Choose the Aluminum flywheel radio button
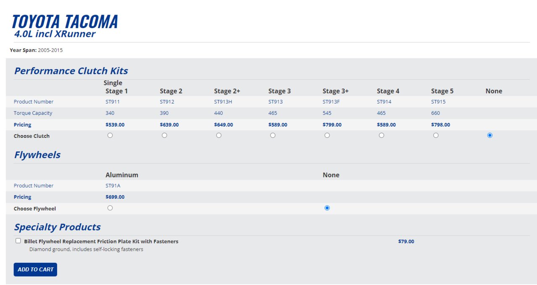 coord(110,208)
